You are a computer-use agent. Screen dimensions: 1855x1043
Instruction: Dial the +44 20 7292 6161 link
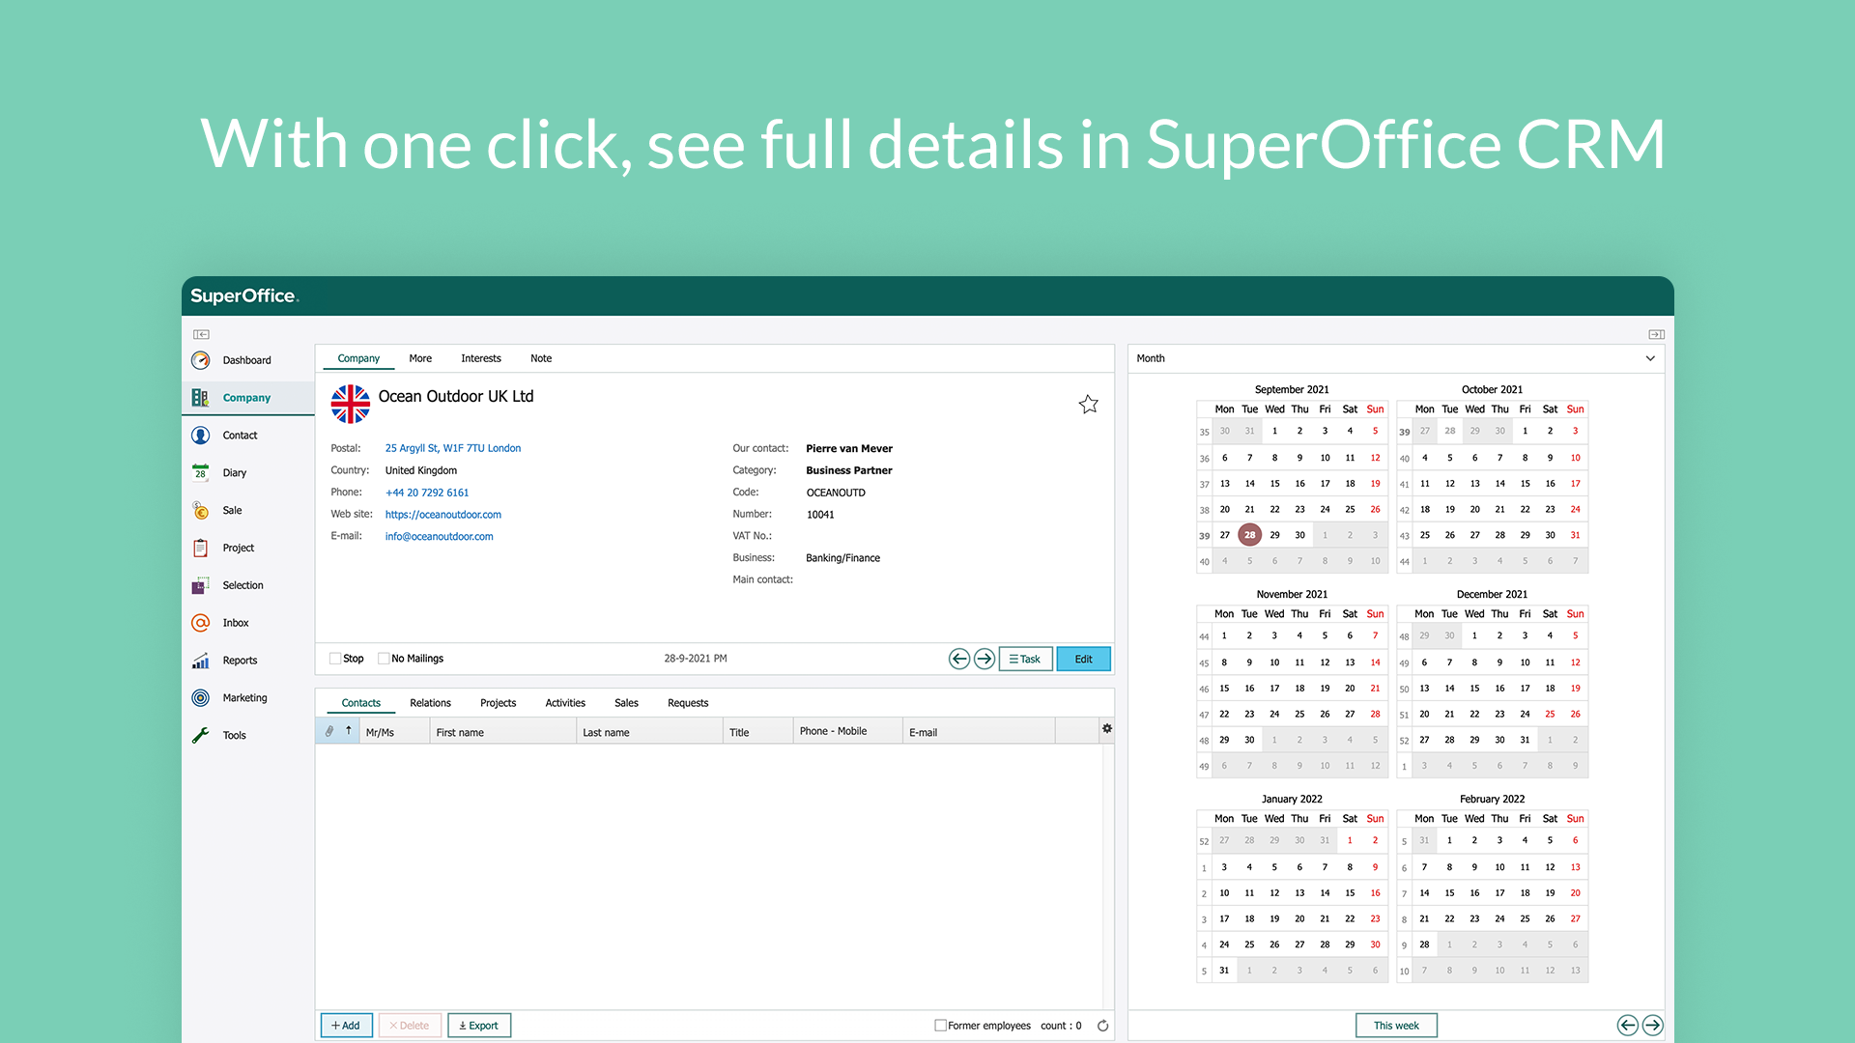click(x=427, y=493)
